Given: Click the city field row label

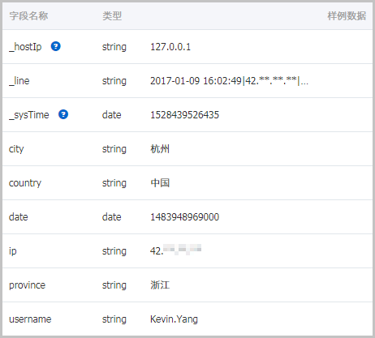Looking at the screenshot, I should [16, 149].
